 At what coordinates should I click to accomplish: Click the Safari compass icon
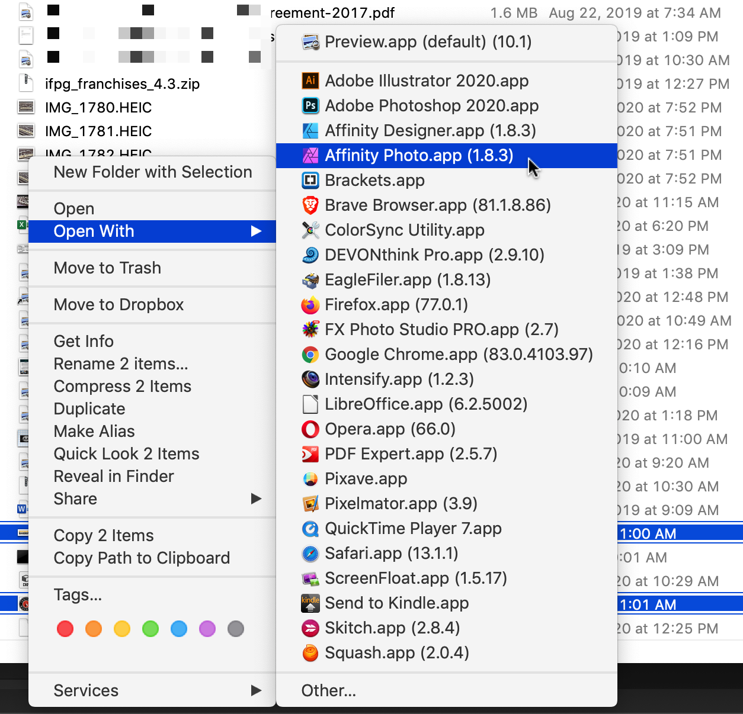pyautogui.click(x=310, y=554)
